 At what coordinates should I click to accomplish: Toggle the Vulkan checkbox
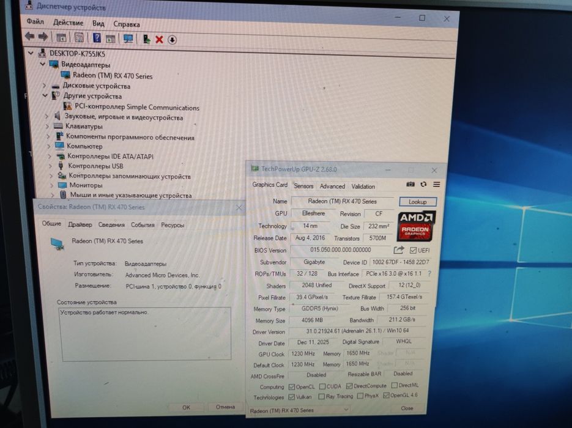[291, 397]
